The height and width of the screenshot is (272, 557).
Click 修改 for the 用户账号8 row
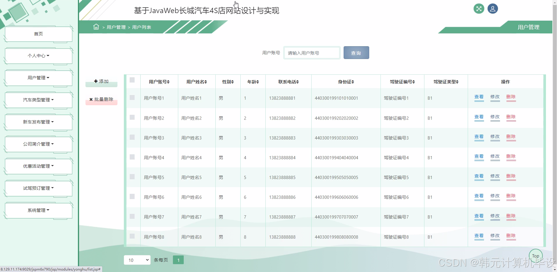point(495,236)
